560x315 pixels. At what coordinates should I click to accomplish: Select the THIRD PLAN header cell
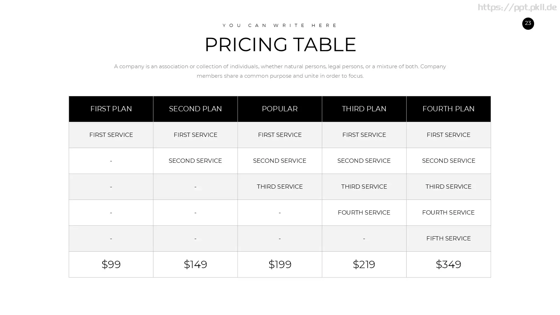click(364, 109)
